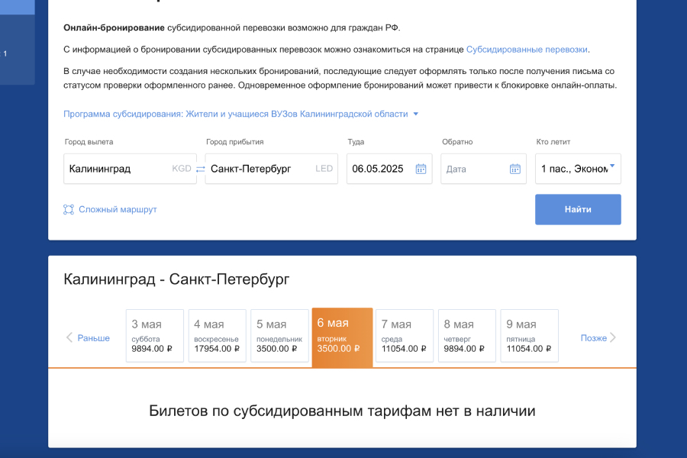The height and width of the screenshot is (458, 687).
Task: Click the Город вылета Калининград field
Action: click(x=118, y=169)
